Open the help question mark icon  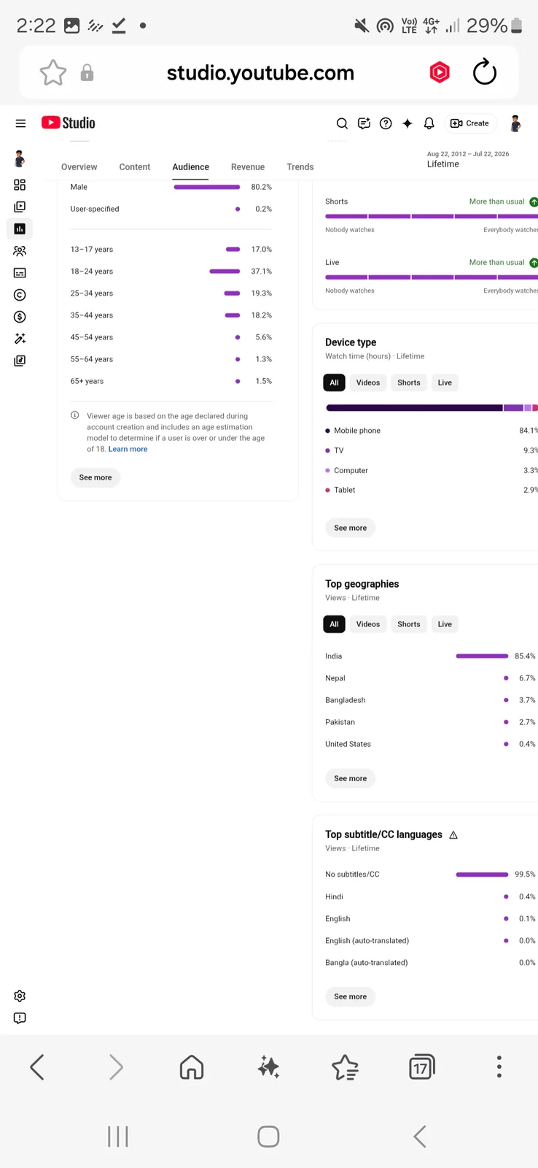click(x=386, y=123)
